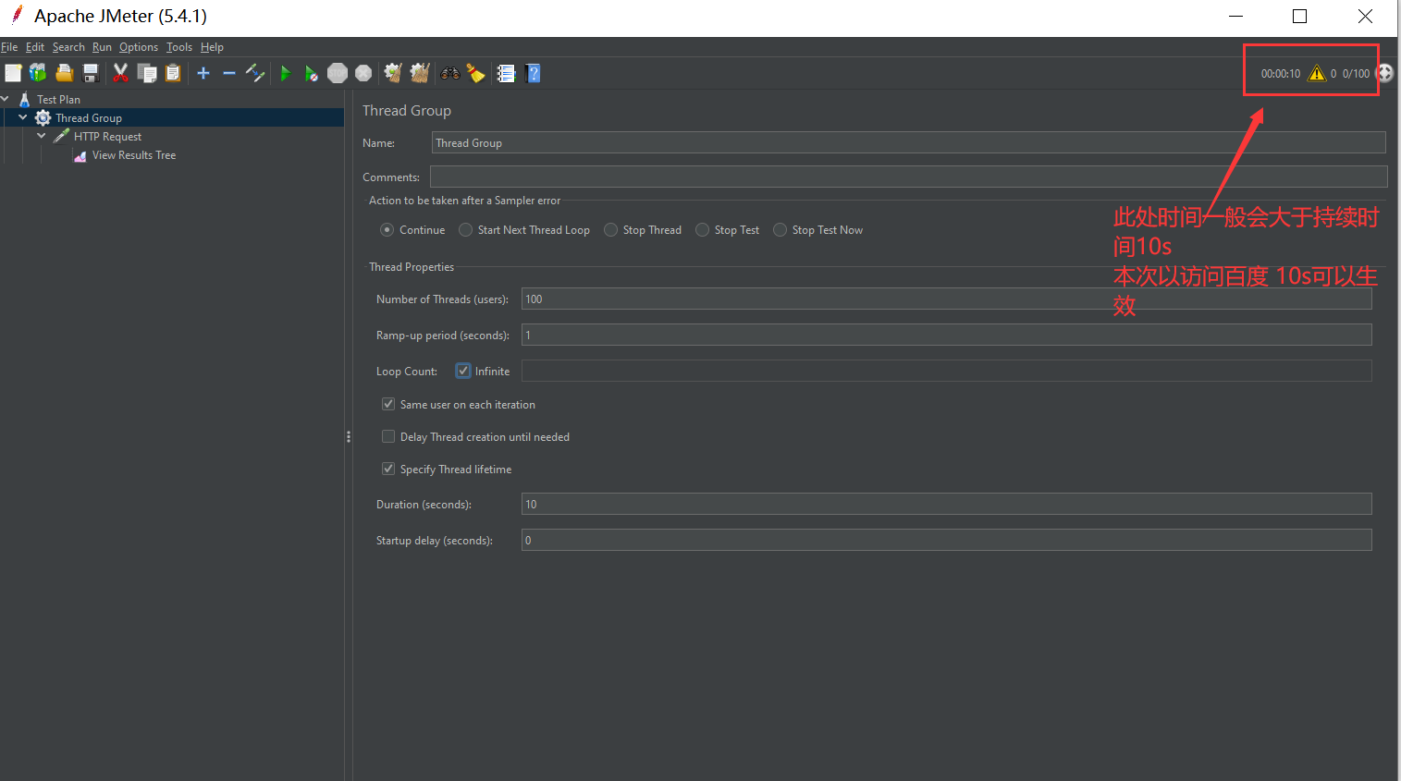Shut down the test gracefully
The width and height of the screenshot is (1401, 781).
click(x=363, y=73)
